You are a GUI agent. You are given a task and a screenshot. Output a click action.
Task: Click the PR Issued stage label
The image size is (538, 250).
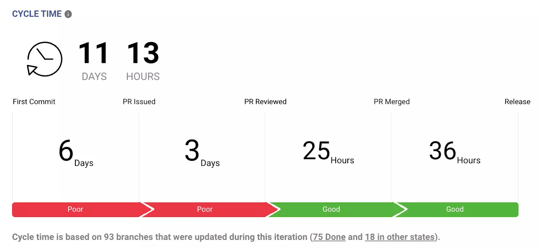(x=139, y=102)
